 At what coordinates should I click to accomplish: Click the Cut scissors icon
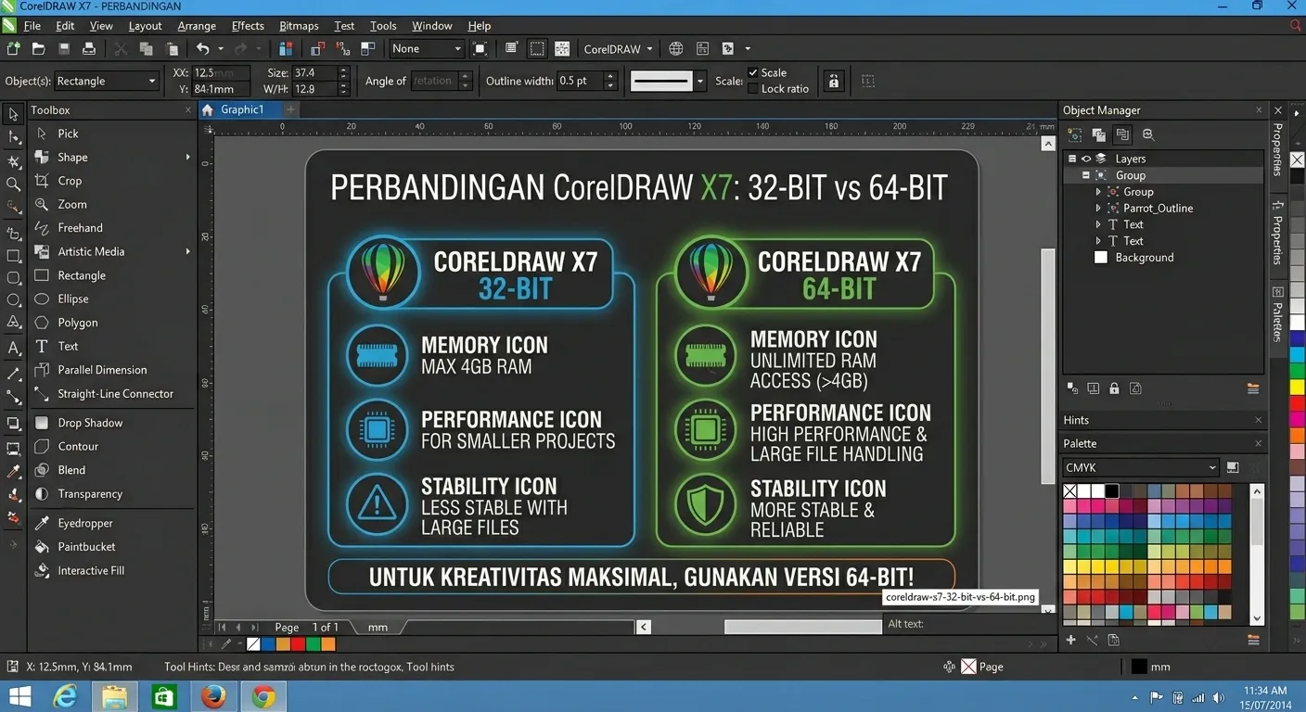click(121, 48)
